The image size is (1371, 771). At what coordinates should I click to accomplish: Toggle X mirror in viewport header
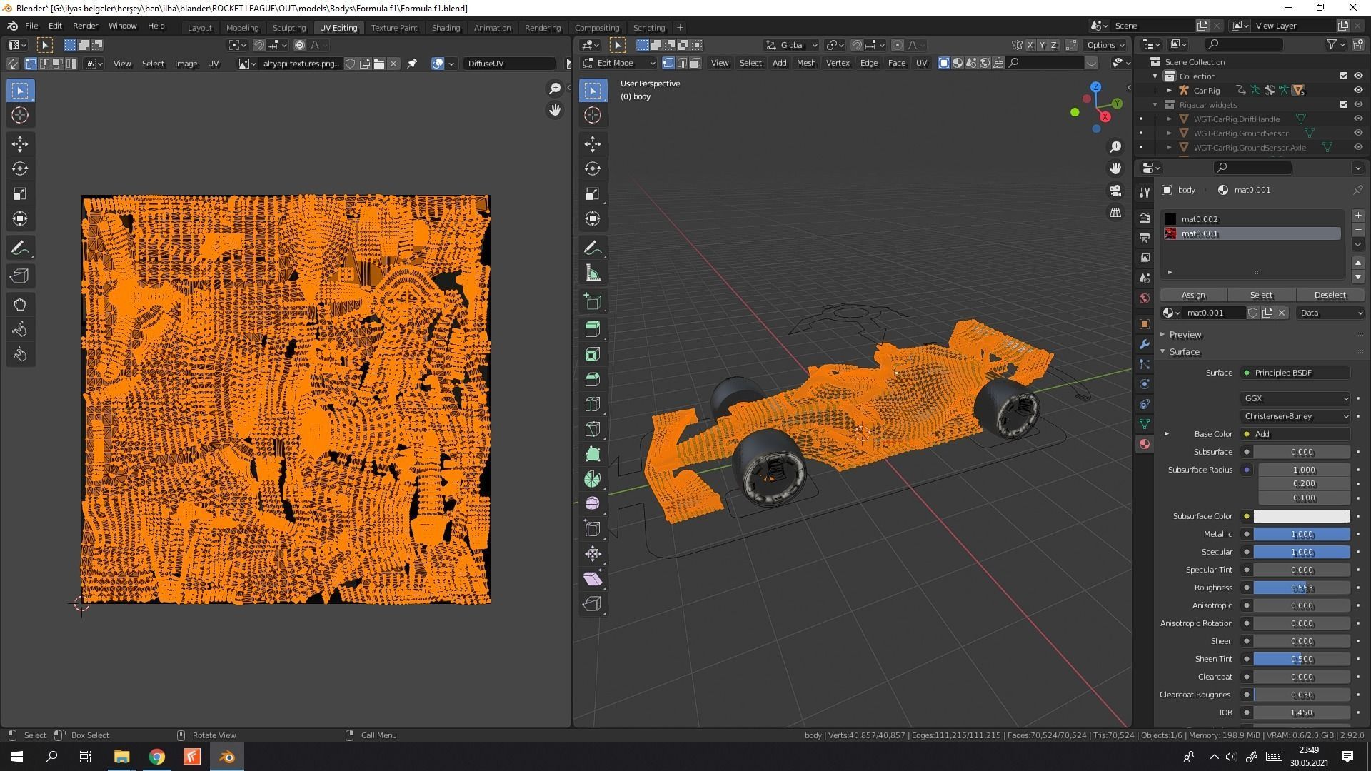(1030, 45)
